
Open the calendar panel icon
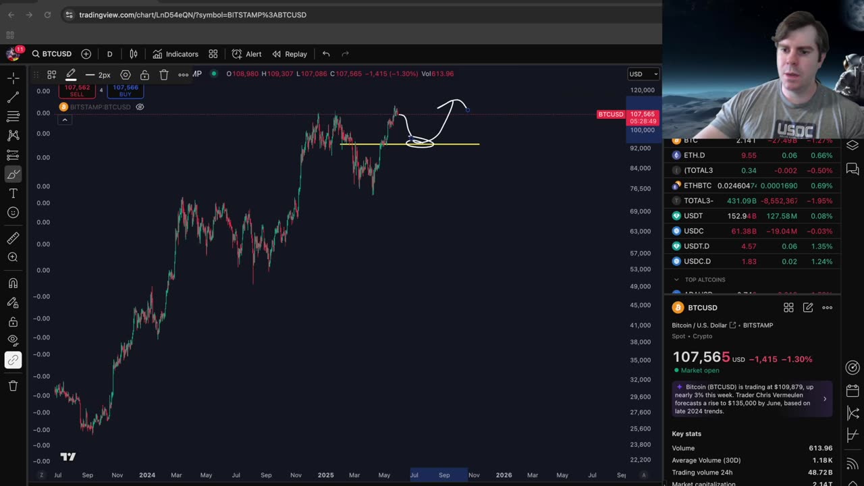pyautogui.click(x=853, y=391)
